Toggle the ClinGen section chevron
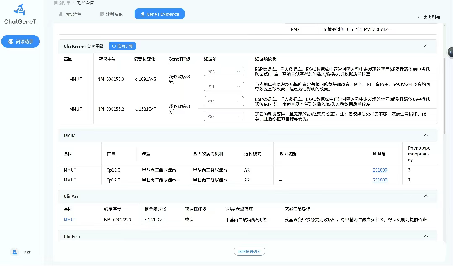The width and height of the screenshot is (453, 266). pos(426,236)
